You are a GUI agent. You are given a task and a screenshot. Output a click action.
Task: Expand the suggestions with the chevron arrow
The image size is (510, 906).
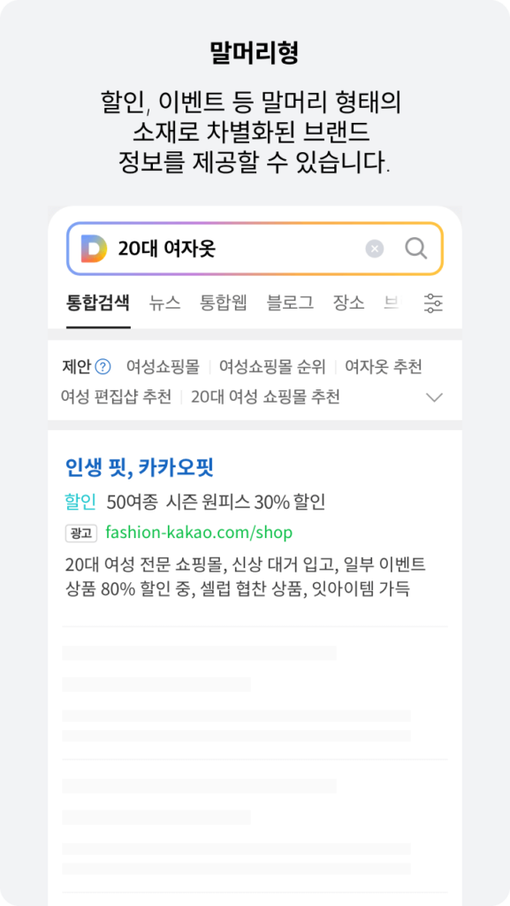point(434,397)
